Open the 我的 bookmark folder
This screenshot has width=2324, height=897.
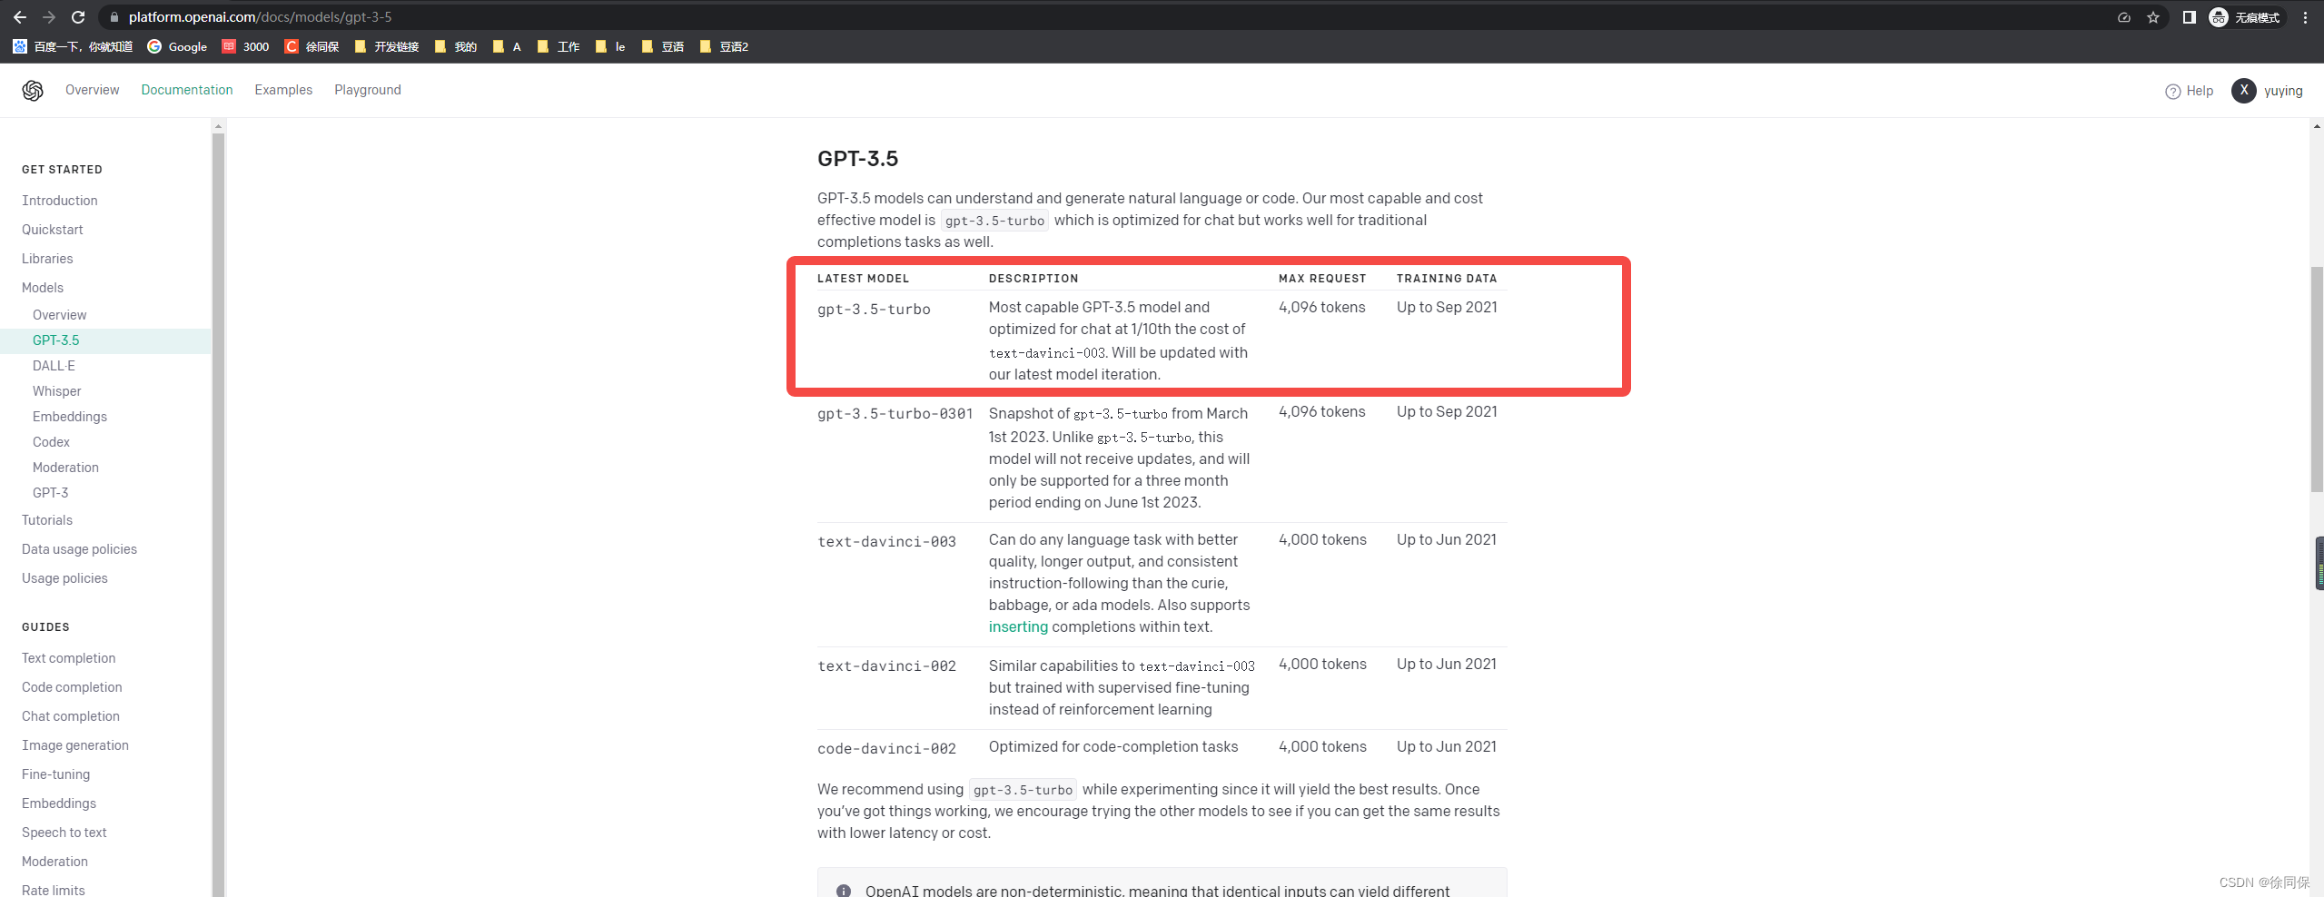point(456,46)
